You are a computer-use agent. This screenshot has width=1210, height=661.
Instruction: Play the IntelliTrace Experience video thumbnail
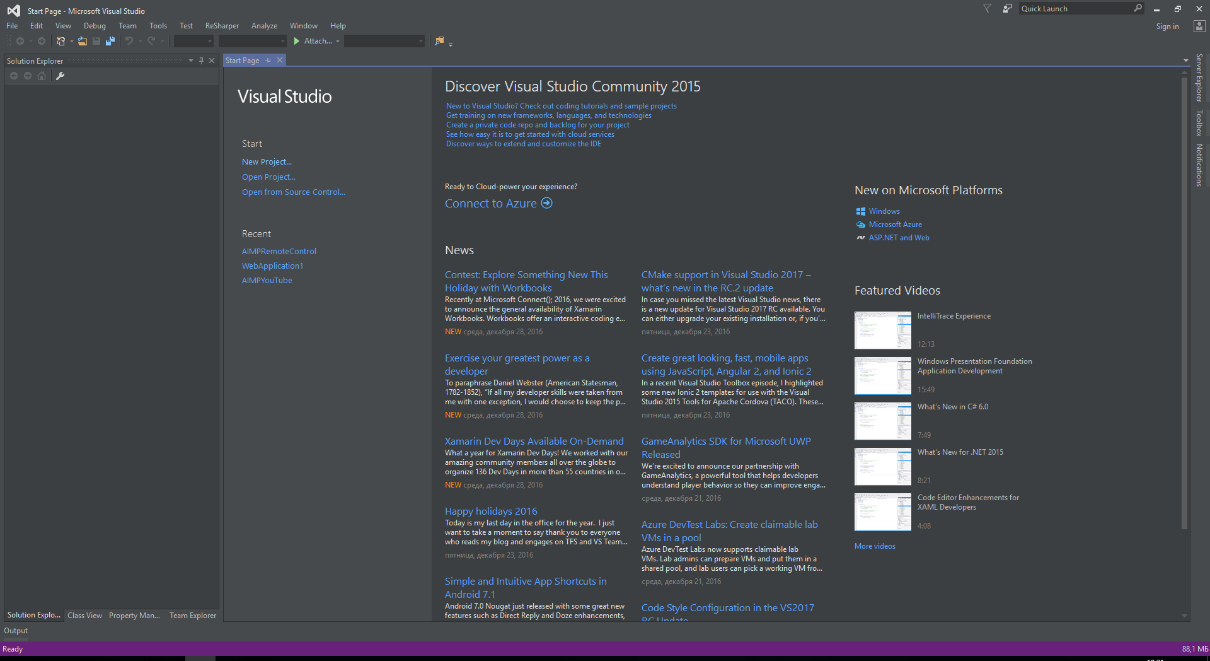[883, 330]
